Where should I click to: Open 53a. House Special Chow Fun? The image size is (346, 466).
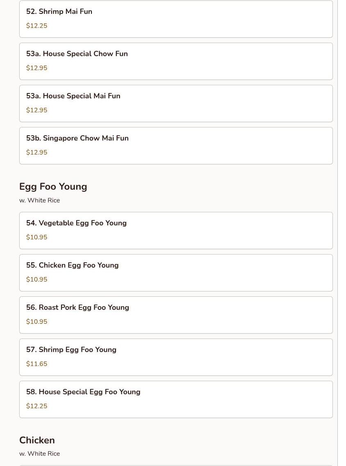[x=176, y=61]
